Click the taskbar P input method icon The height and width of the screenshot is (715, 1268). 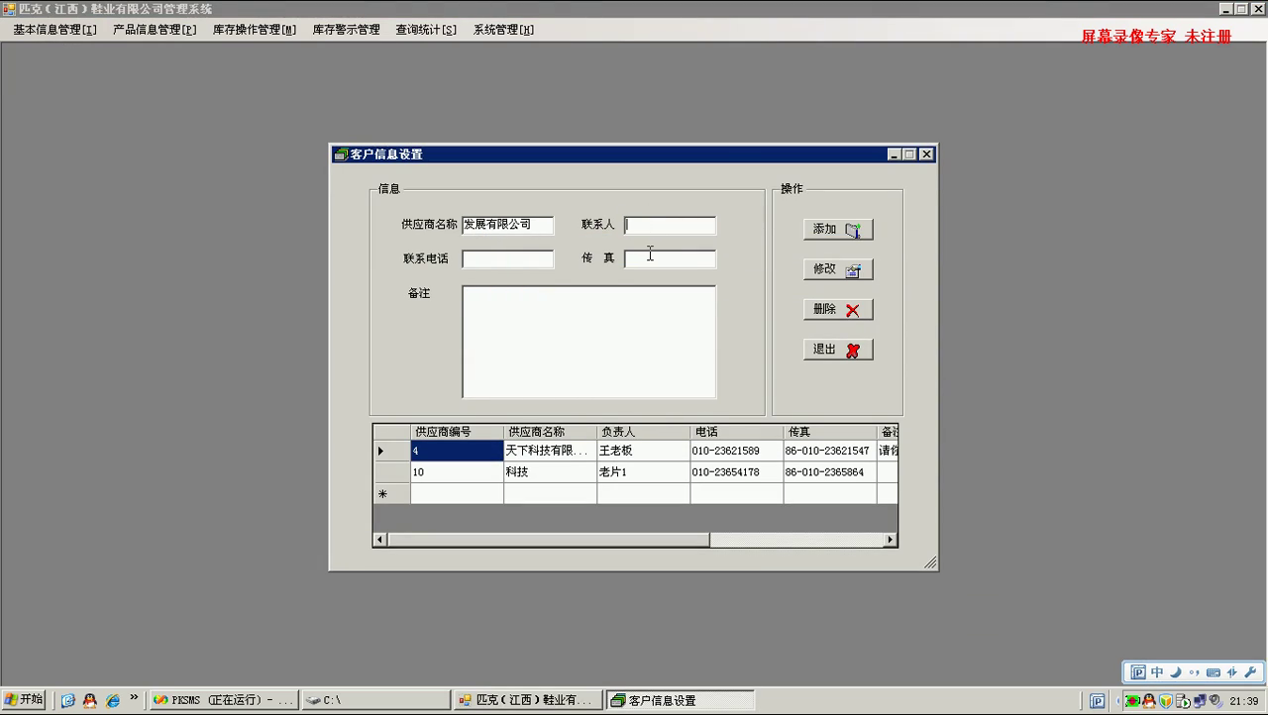[x=1098, y=701]
